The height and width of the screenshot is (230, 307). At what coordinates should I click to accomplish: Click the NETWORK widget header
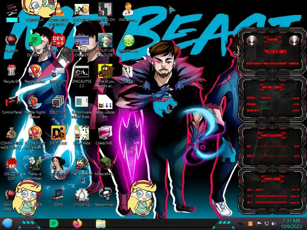[x=272, y=135]
